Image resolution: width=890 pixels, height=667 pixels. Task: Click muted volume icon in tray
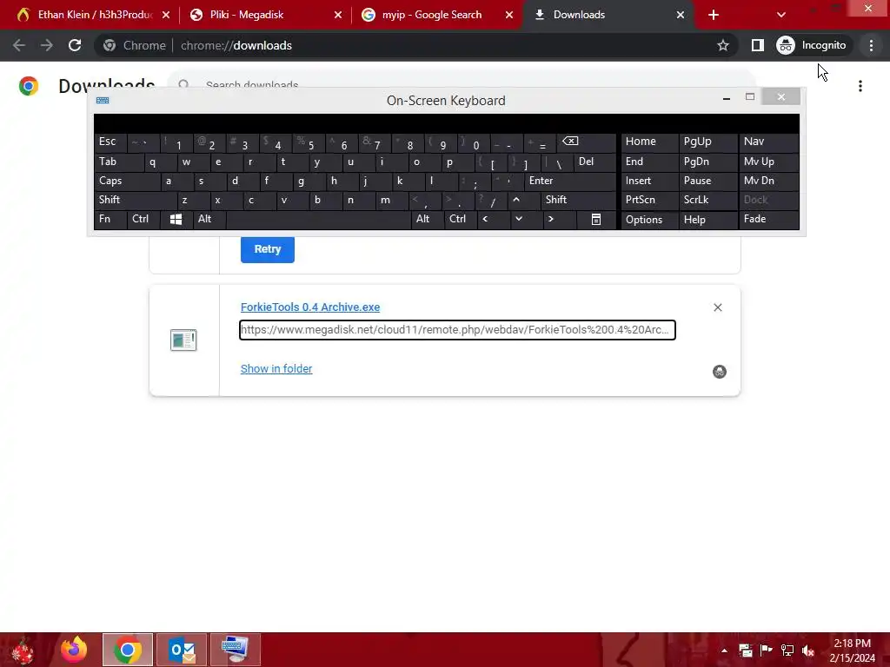[x=808, y=650]
